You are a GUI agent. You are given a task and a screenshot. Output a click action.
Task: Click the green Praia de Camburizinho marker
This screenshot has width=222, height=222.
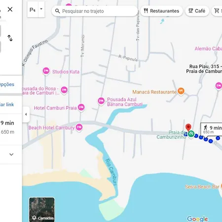click(191, 134)
